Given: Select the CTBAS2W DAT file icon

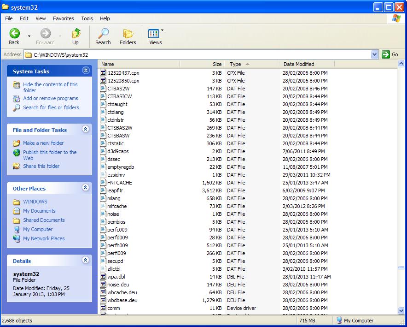Looking at the screenshot, I should [103, 89].
